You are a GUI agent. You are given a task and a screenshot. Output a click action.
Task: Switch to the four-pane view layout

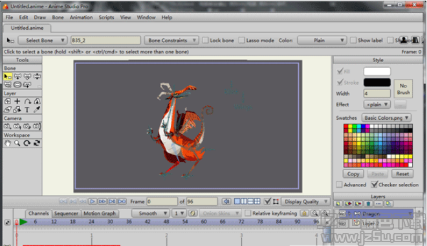pyautogui.click(x=257, y=201)
